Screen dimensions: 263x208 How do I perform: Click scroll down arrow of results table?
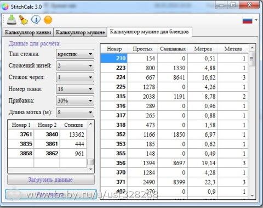pos(252,195)
